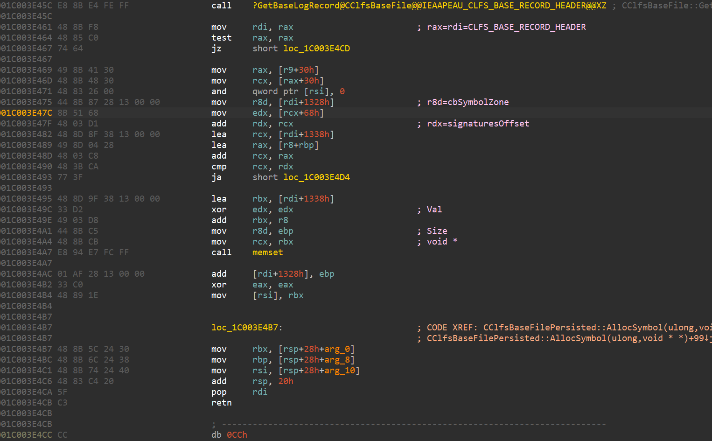Select the 'xor edx, edx' operands
Viewport: 712px width, 441px height.
pyautogui.click(x=273, y=210)
